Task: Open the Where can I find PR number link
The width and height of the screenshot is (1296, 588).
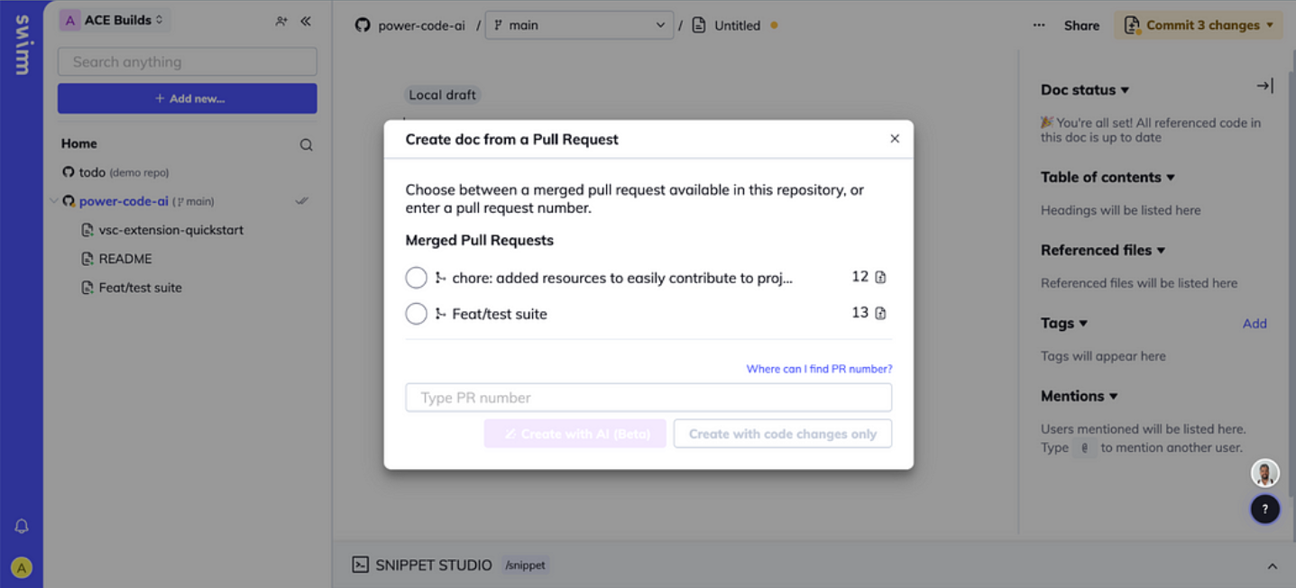Action: pyautogui.click(x=819, y=369)
